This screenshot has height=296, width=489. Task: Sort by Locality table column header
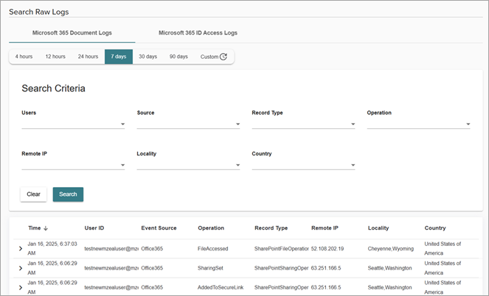378,228
